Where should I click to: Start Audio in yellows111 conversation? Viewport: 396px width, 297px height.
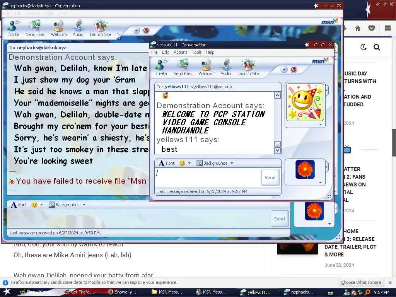(225, 67)
